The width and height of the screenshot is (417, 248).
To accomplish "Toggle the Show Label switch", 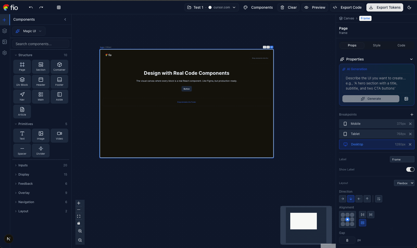I will click(x=410, y=169).
